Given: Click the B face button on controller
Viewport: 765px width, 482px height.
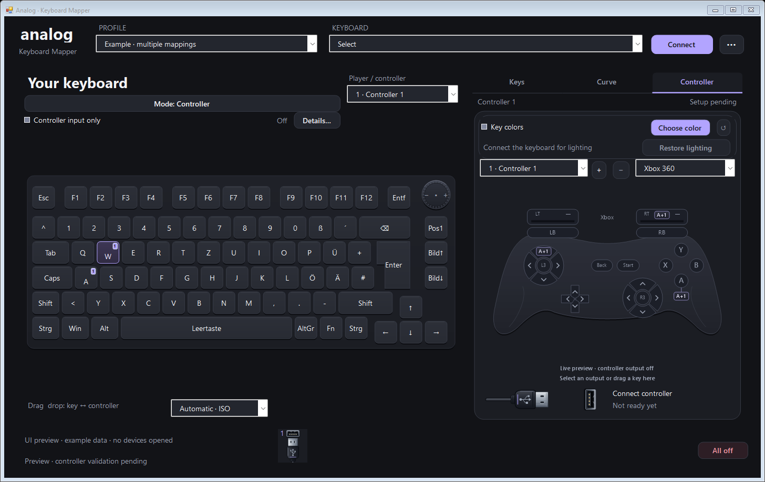Looking at the screenshot, I should click(696, 265).
